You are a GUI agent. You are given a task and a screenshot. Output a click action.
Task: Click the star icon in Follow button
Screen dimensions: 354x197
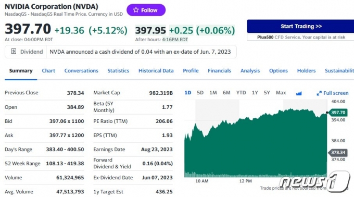point(136,10)
